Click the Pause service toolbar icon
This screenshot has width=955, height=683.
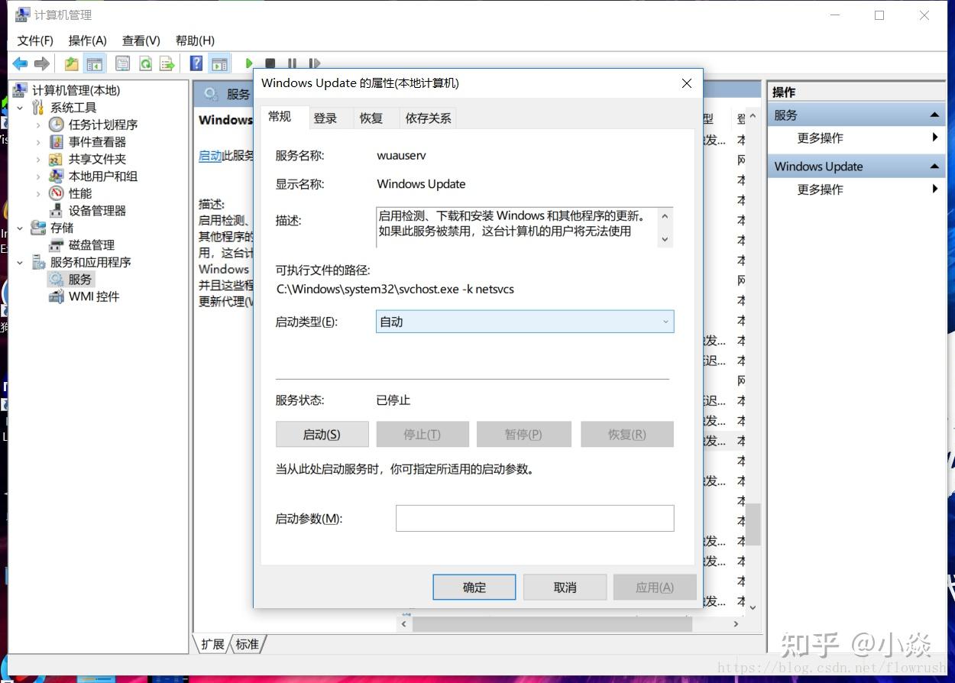(293, 63)
